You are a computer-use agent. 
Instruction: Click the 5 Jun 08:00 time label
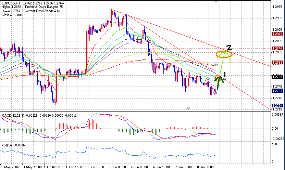[117, 167]
